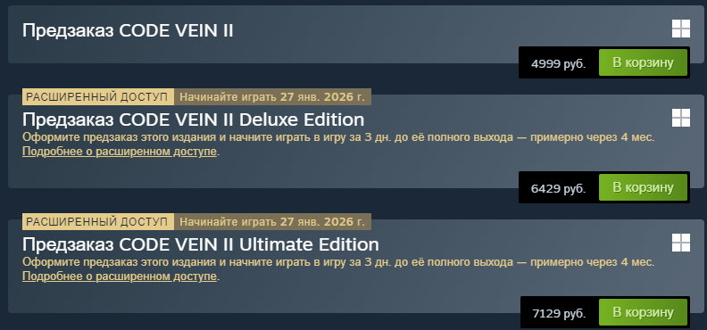Add Deluxe Edition for 6429 руб. to cart
The width and height of the screenshot is (707, 330).
643,187
